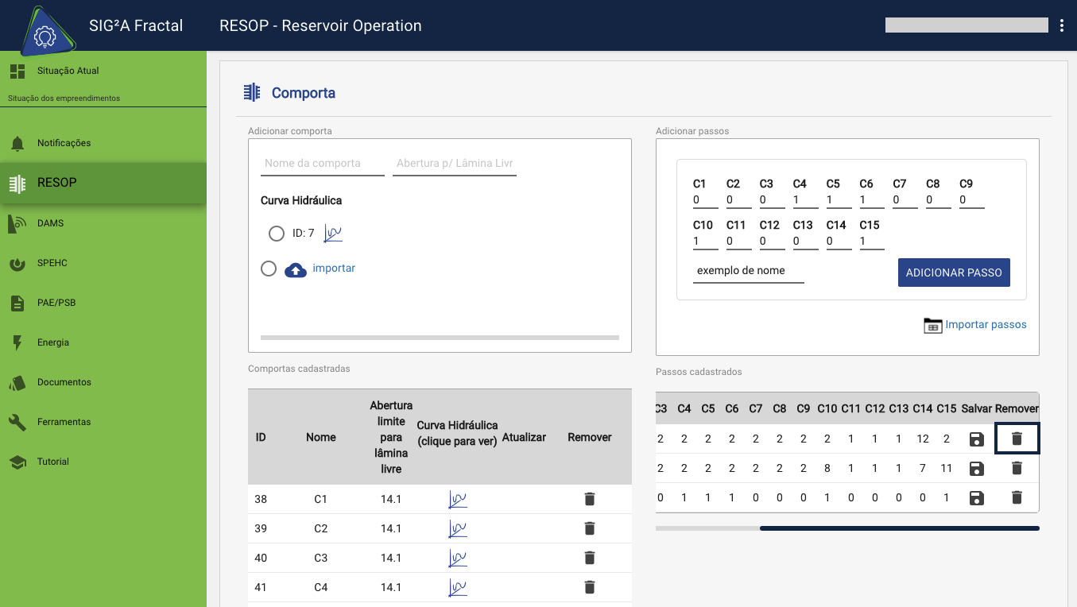The width and height of the screenshot is (1077, 607).
Task: Open the hydraulic curve chart for ID: 7
Action: click(333, 234)
